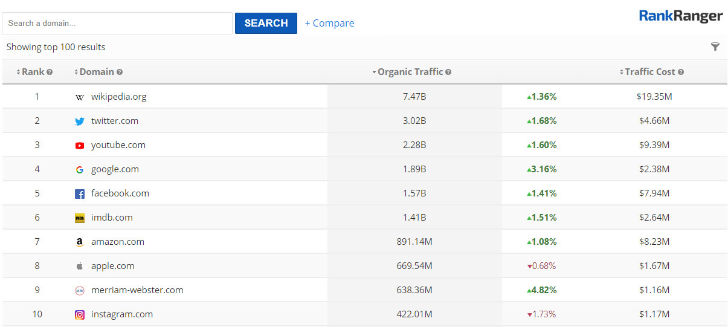Viewport: 728px width, 327px height.
Task: Sort table by Rank column
Action: point(33,72)
